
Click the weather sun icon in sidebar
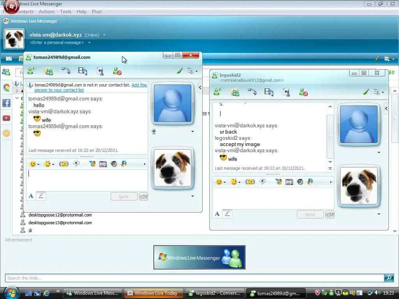[6, 134]
